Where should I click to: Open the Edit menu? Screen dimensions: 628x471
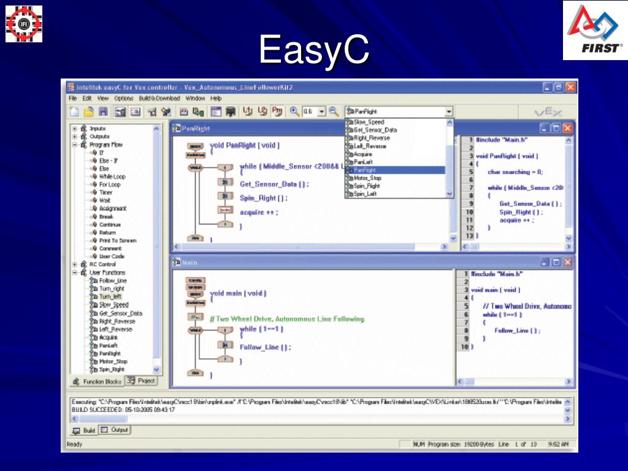[x=87, y=98]
